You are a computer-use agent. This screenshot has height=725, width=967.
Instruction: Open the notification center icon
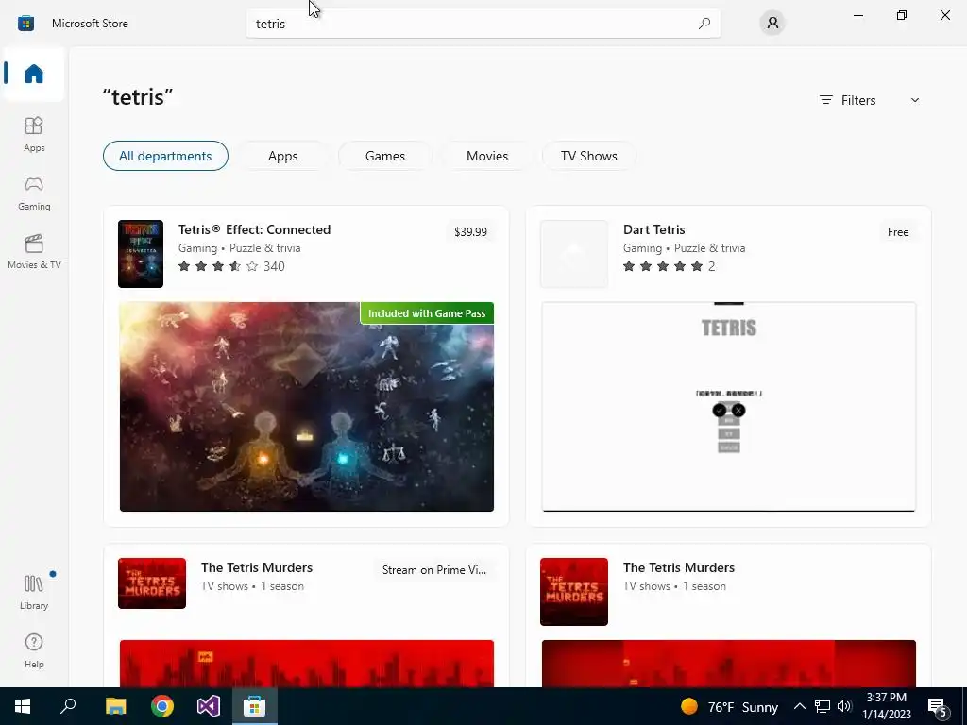[x=938, y=708]
